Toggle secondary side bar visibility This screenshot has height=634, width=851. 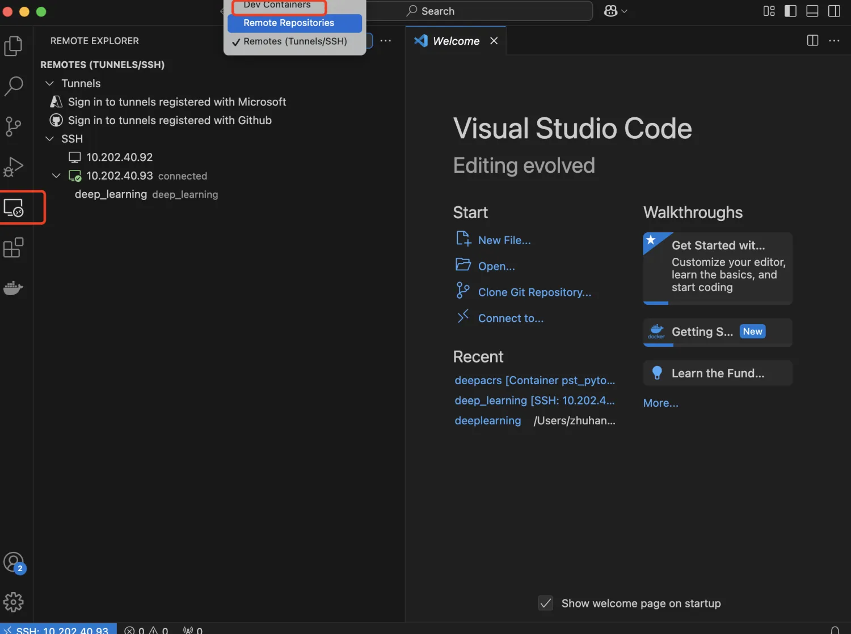[x=834, y=11]
